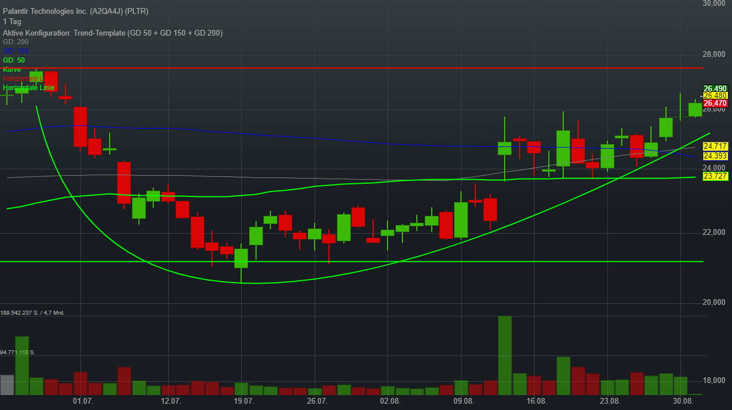Click the 01.07. date axis label
The width and height of the screenshot is (732, 410).
click(x=83, y=401)
